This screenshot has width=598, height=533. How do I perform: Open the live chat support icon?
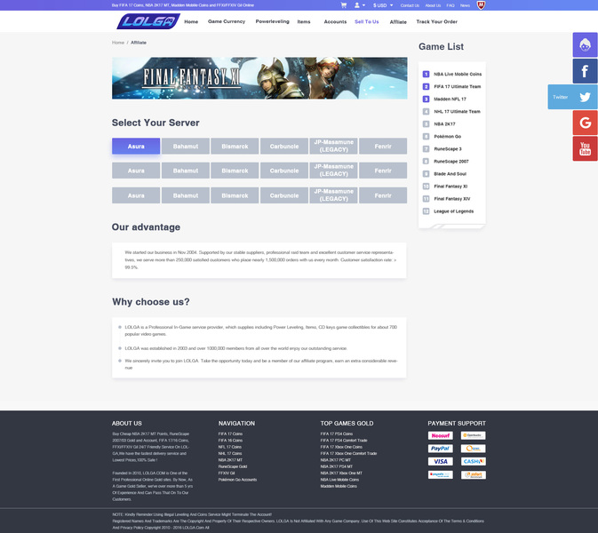pyautogui.click(x=585, y=45)
